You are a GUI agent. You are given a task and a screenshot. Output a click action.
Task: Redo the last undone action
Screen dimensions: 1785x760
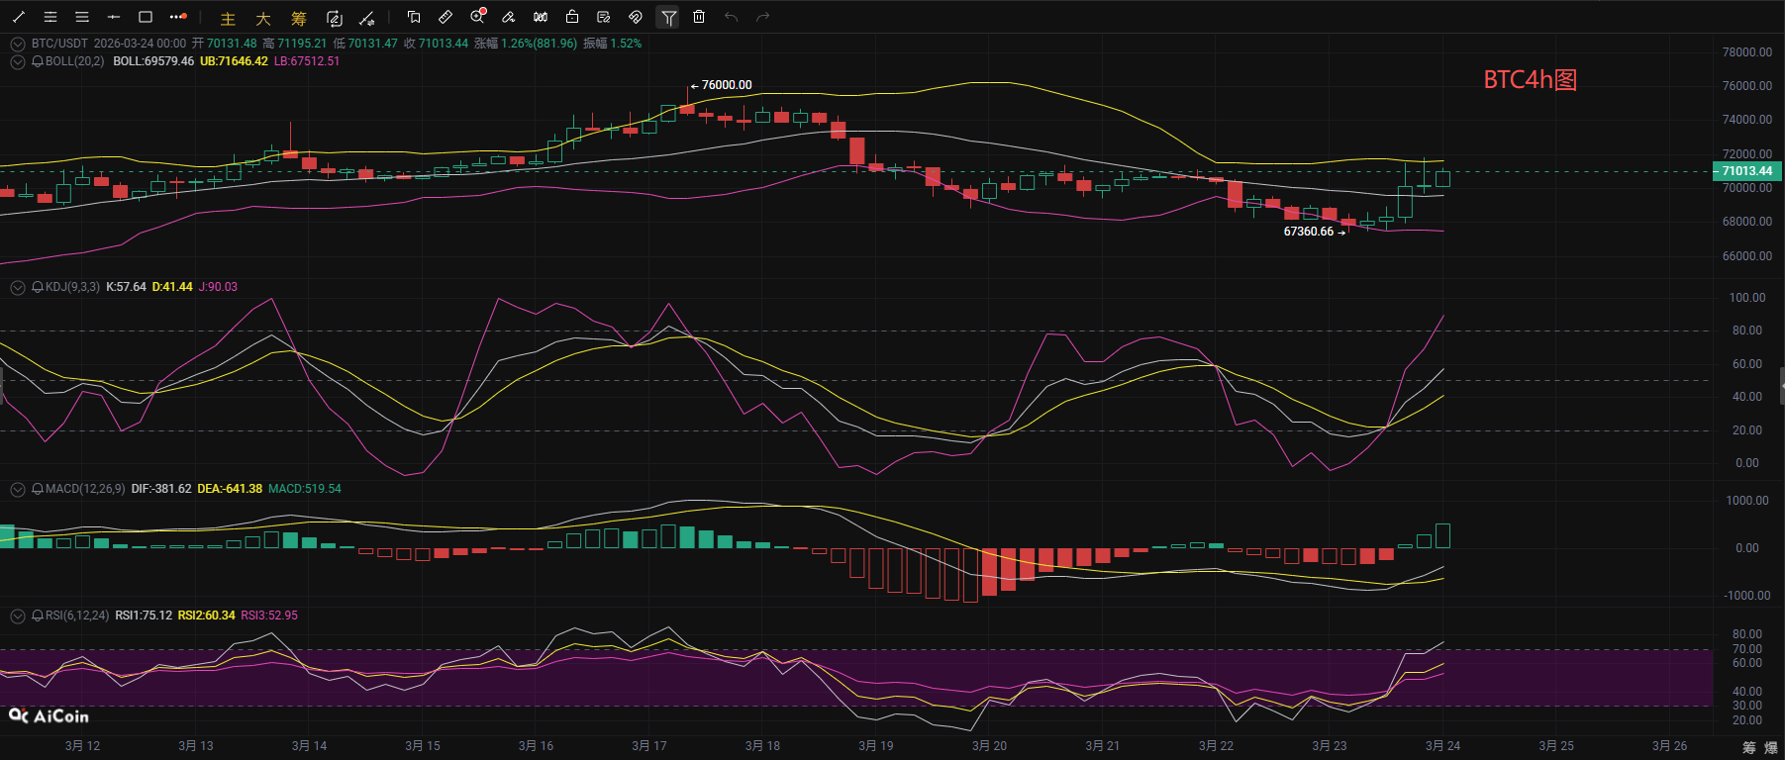tap(762, 17)
